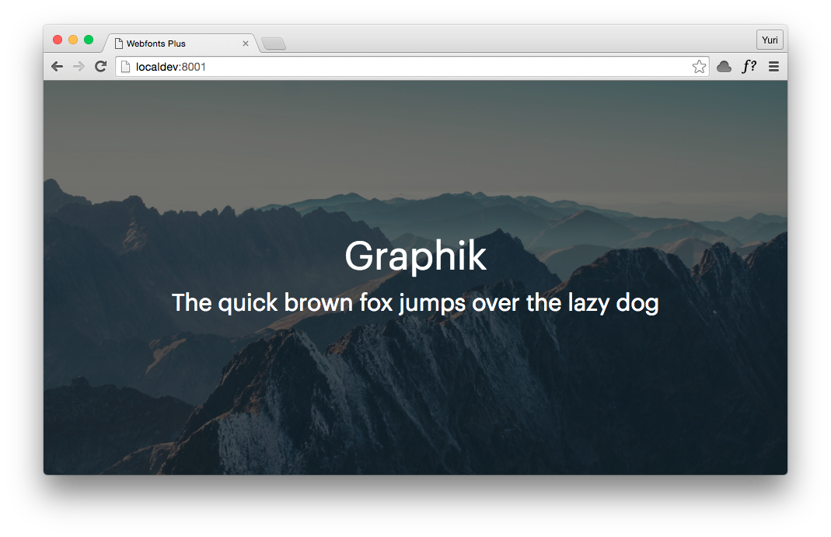Click the forward navigation arrow
Image resolution: width=831 pixels, height=537 pixels.
tap(79, 66)
